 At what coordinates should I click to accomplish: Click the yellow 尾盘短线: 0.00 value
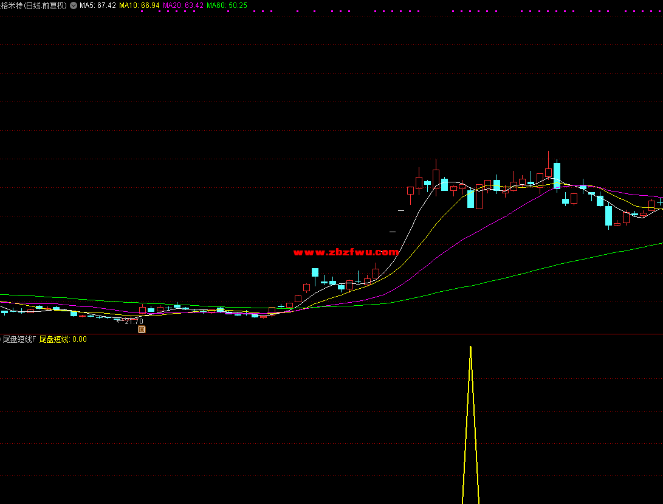click(63, 339)
